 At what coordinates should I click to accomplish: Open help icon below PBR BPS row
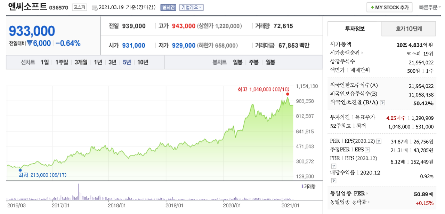[x=333, y=166]
